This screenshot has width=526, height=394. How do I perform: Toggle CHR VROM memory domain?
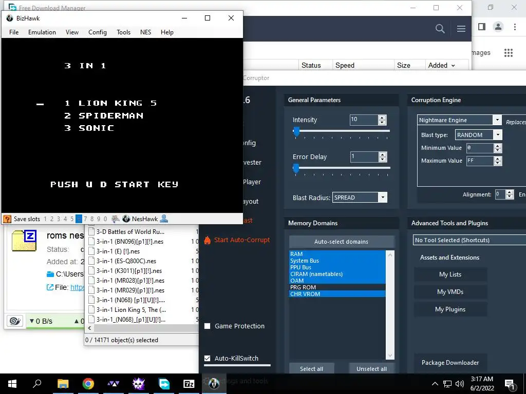coord(337,294)
